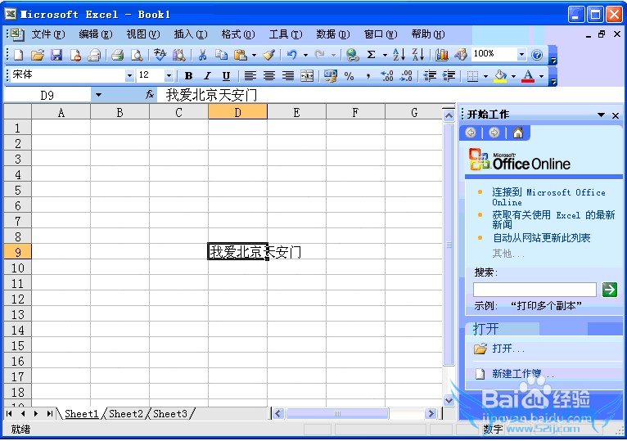Apply currency style format
The height and width of the screenshot is (441, 627).
331,75
